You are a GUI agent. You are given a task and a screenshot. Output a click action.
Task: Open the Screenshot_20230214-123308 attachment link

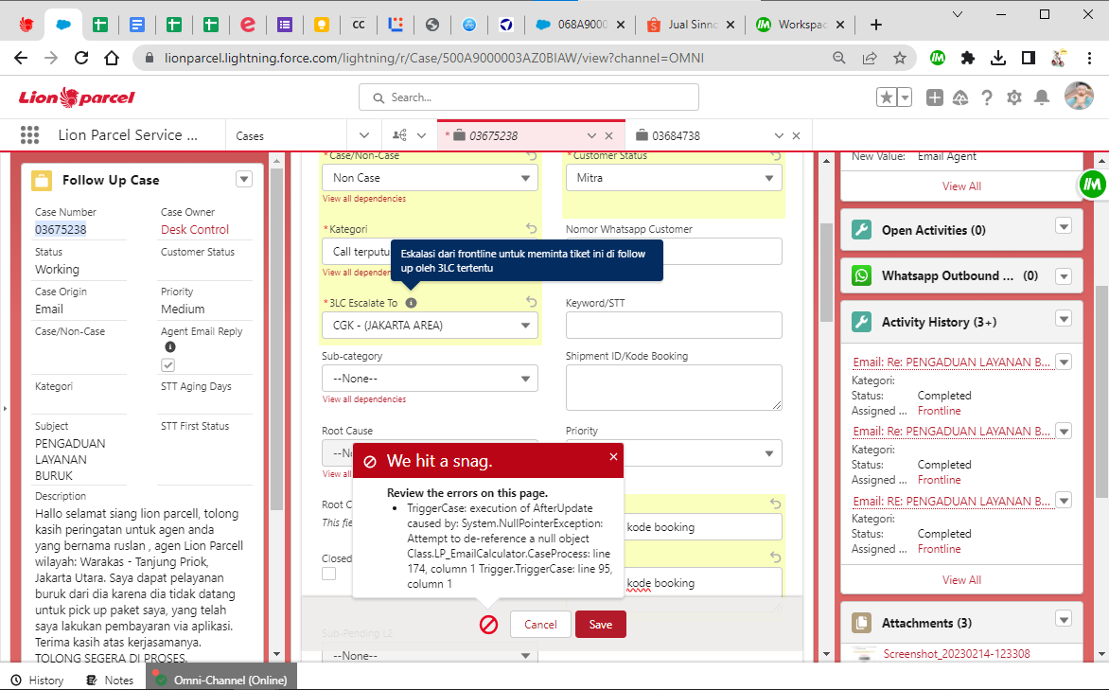coord(957,654)
